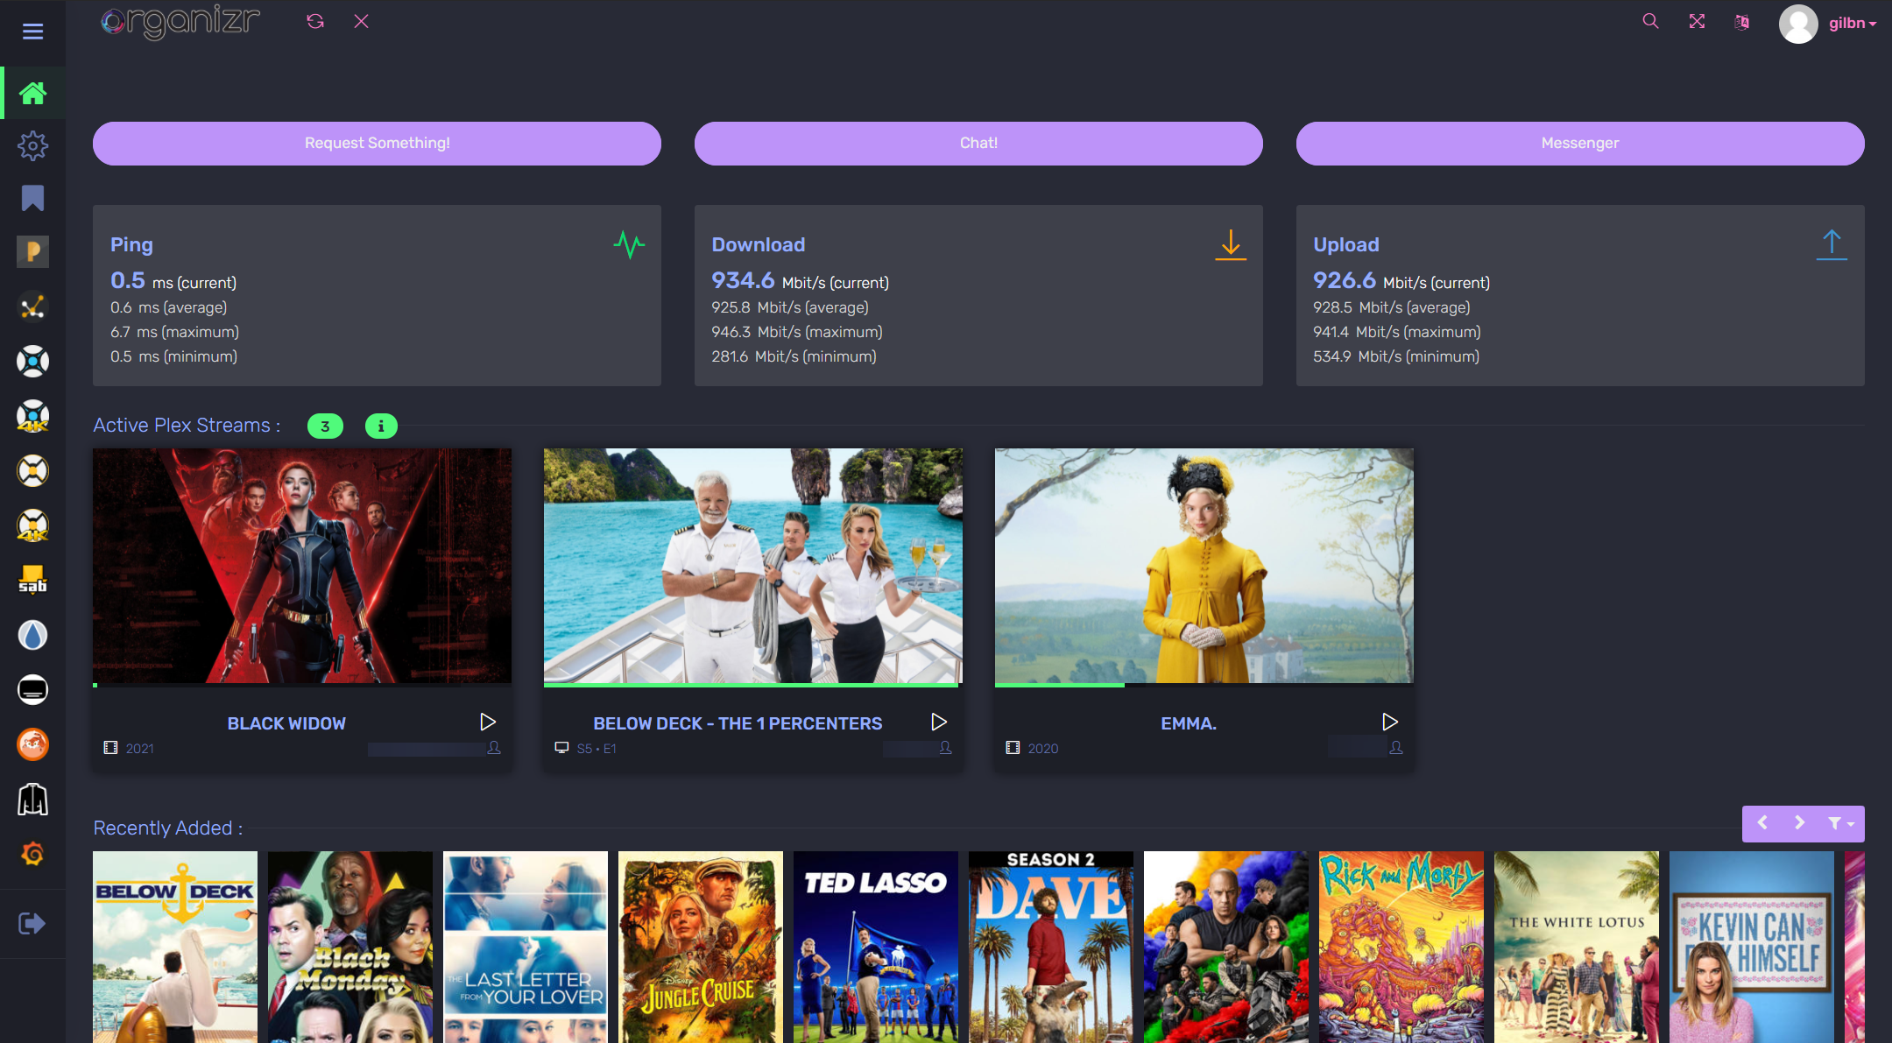The height and width of the screenshot is (1043, 1892).
Task: Open The White Lotus poster
Action: (x=1577, y=947)
